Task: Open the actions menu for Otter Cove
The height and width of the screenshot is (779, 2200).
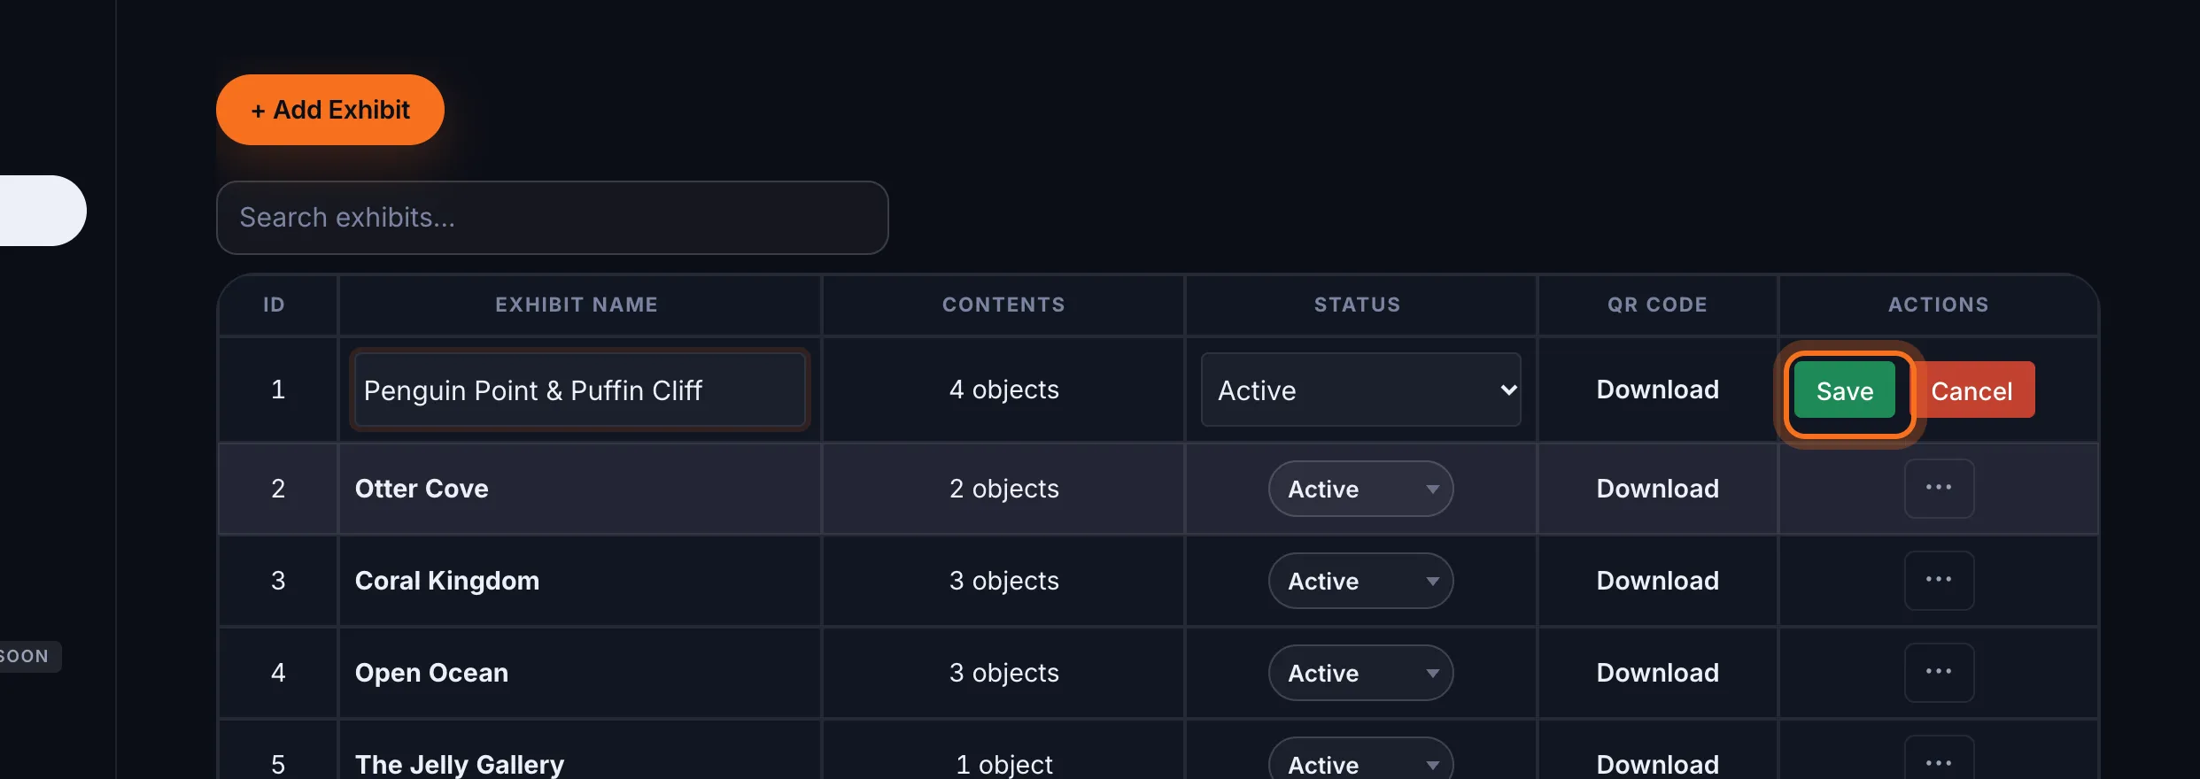Action: pyautogui.click(x=1939, y=489)
